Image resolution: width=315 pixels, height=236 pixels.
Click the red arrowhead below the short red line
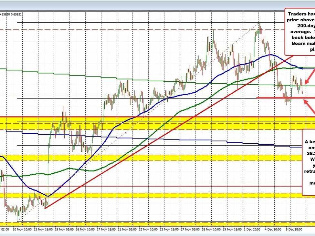point(305,102)
